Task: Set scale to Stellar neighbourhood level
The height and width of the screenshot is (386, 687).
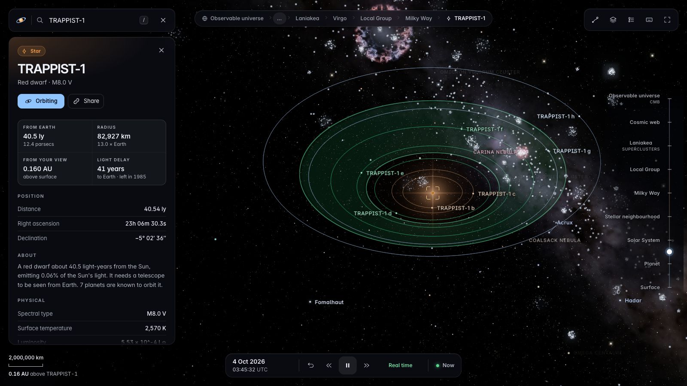Action: (x=632, y=217)
